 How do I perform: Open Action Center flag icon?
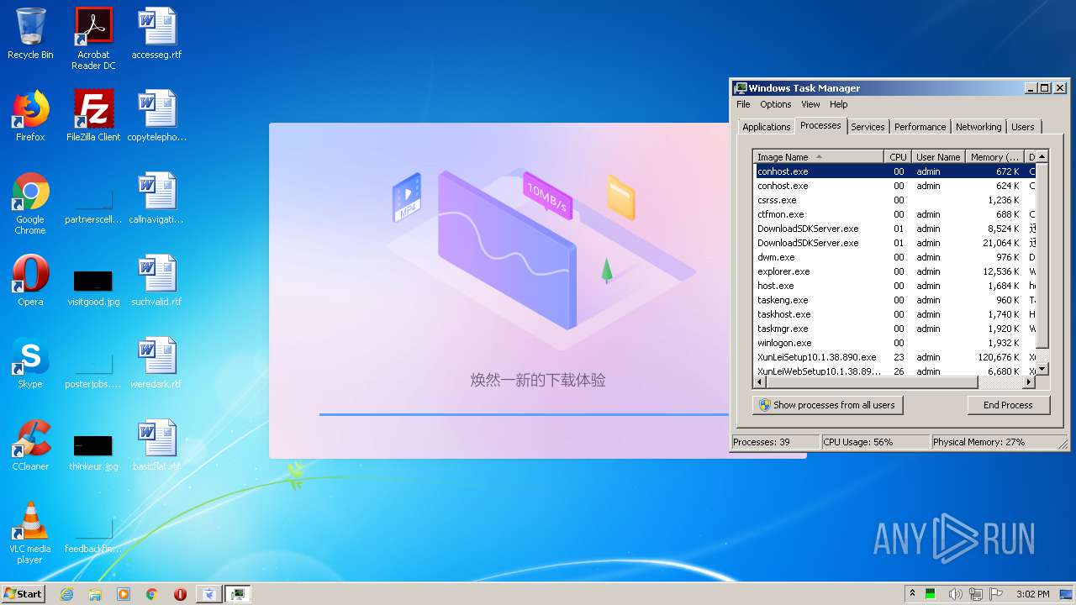[996, 594]
